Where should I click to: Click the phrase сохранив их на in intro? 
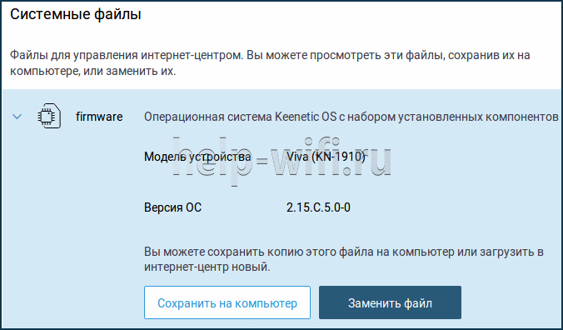click(490, 55)
